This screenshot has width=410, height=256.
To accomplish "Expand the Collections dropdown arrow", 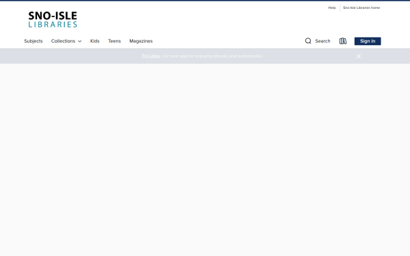I will [x=80, y=41].
